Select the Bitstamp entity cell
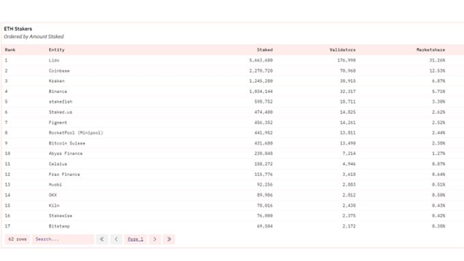The height and width of the screenshot is (261, 464). click(x=59, y=226)
